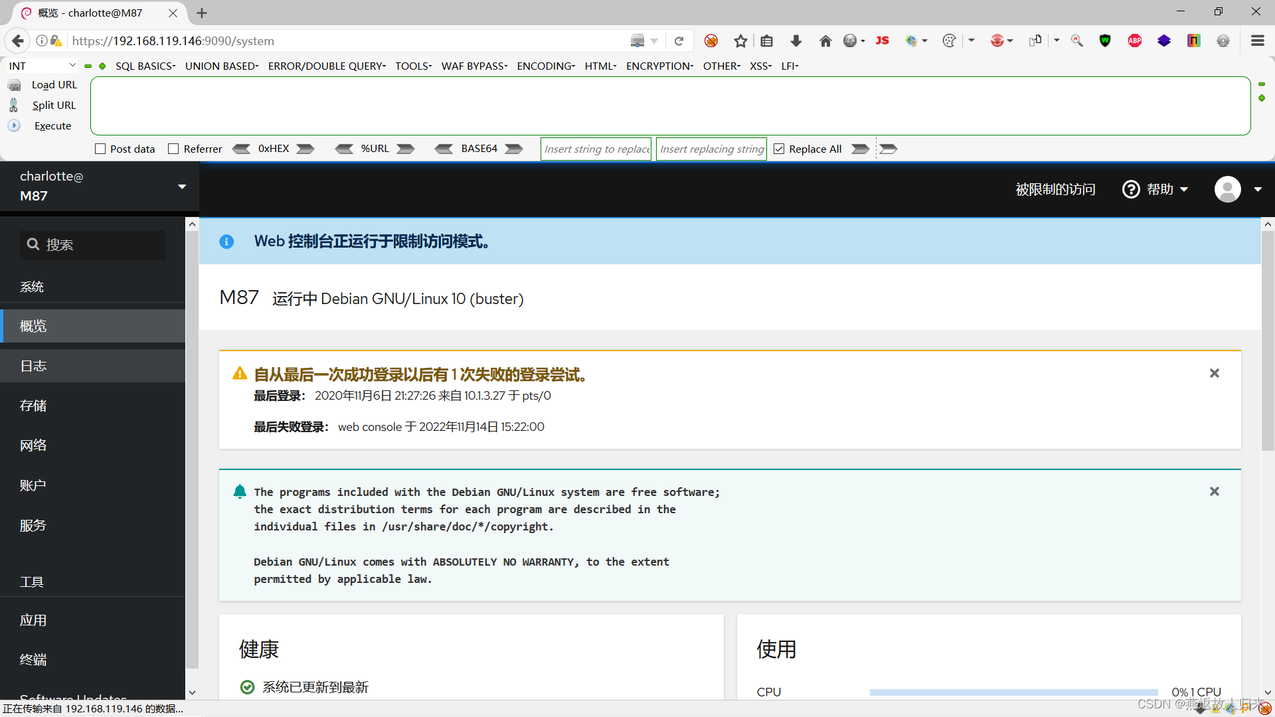The width and height of the screenshot is (1275, 717).
Task: Click the %URL encode right arrow
Action: pos(406,149)
